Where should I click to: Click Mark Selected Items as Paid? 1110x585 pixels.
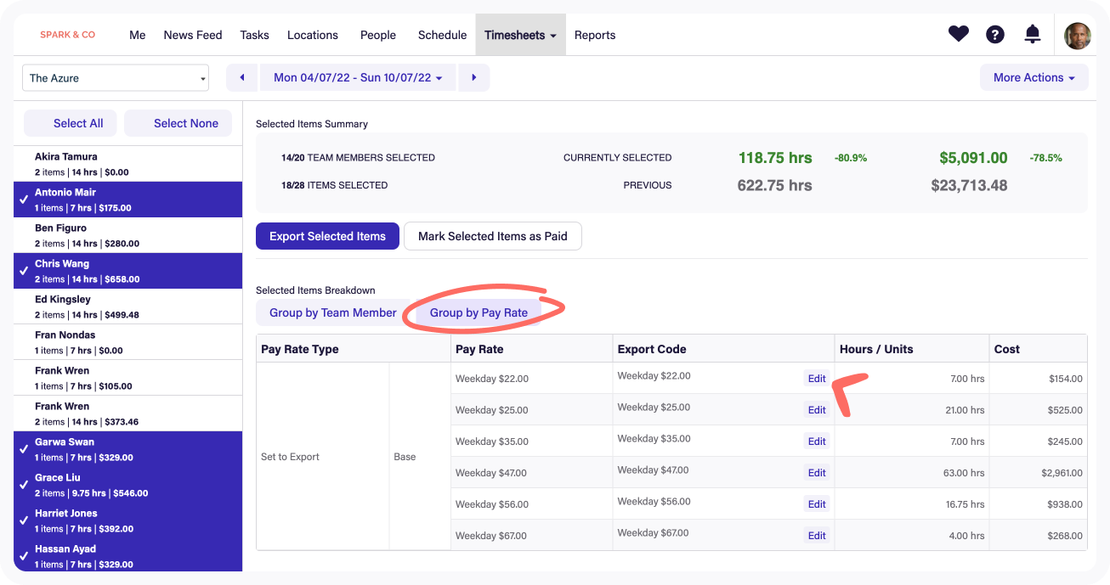click(x=492, y=236)
